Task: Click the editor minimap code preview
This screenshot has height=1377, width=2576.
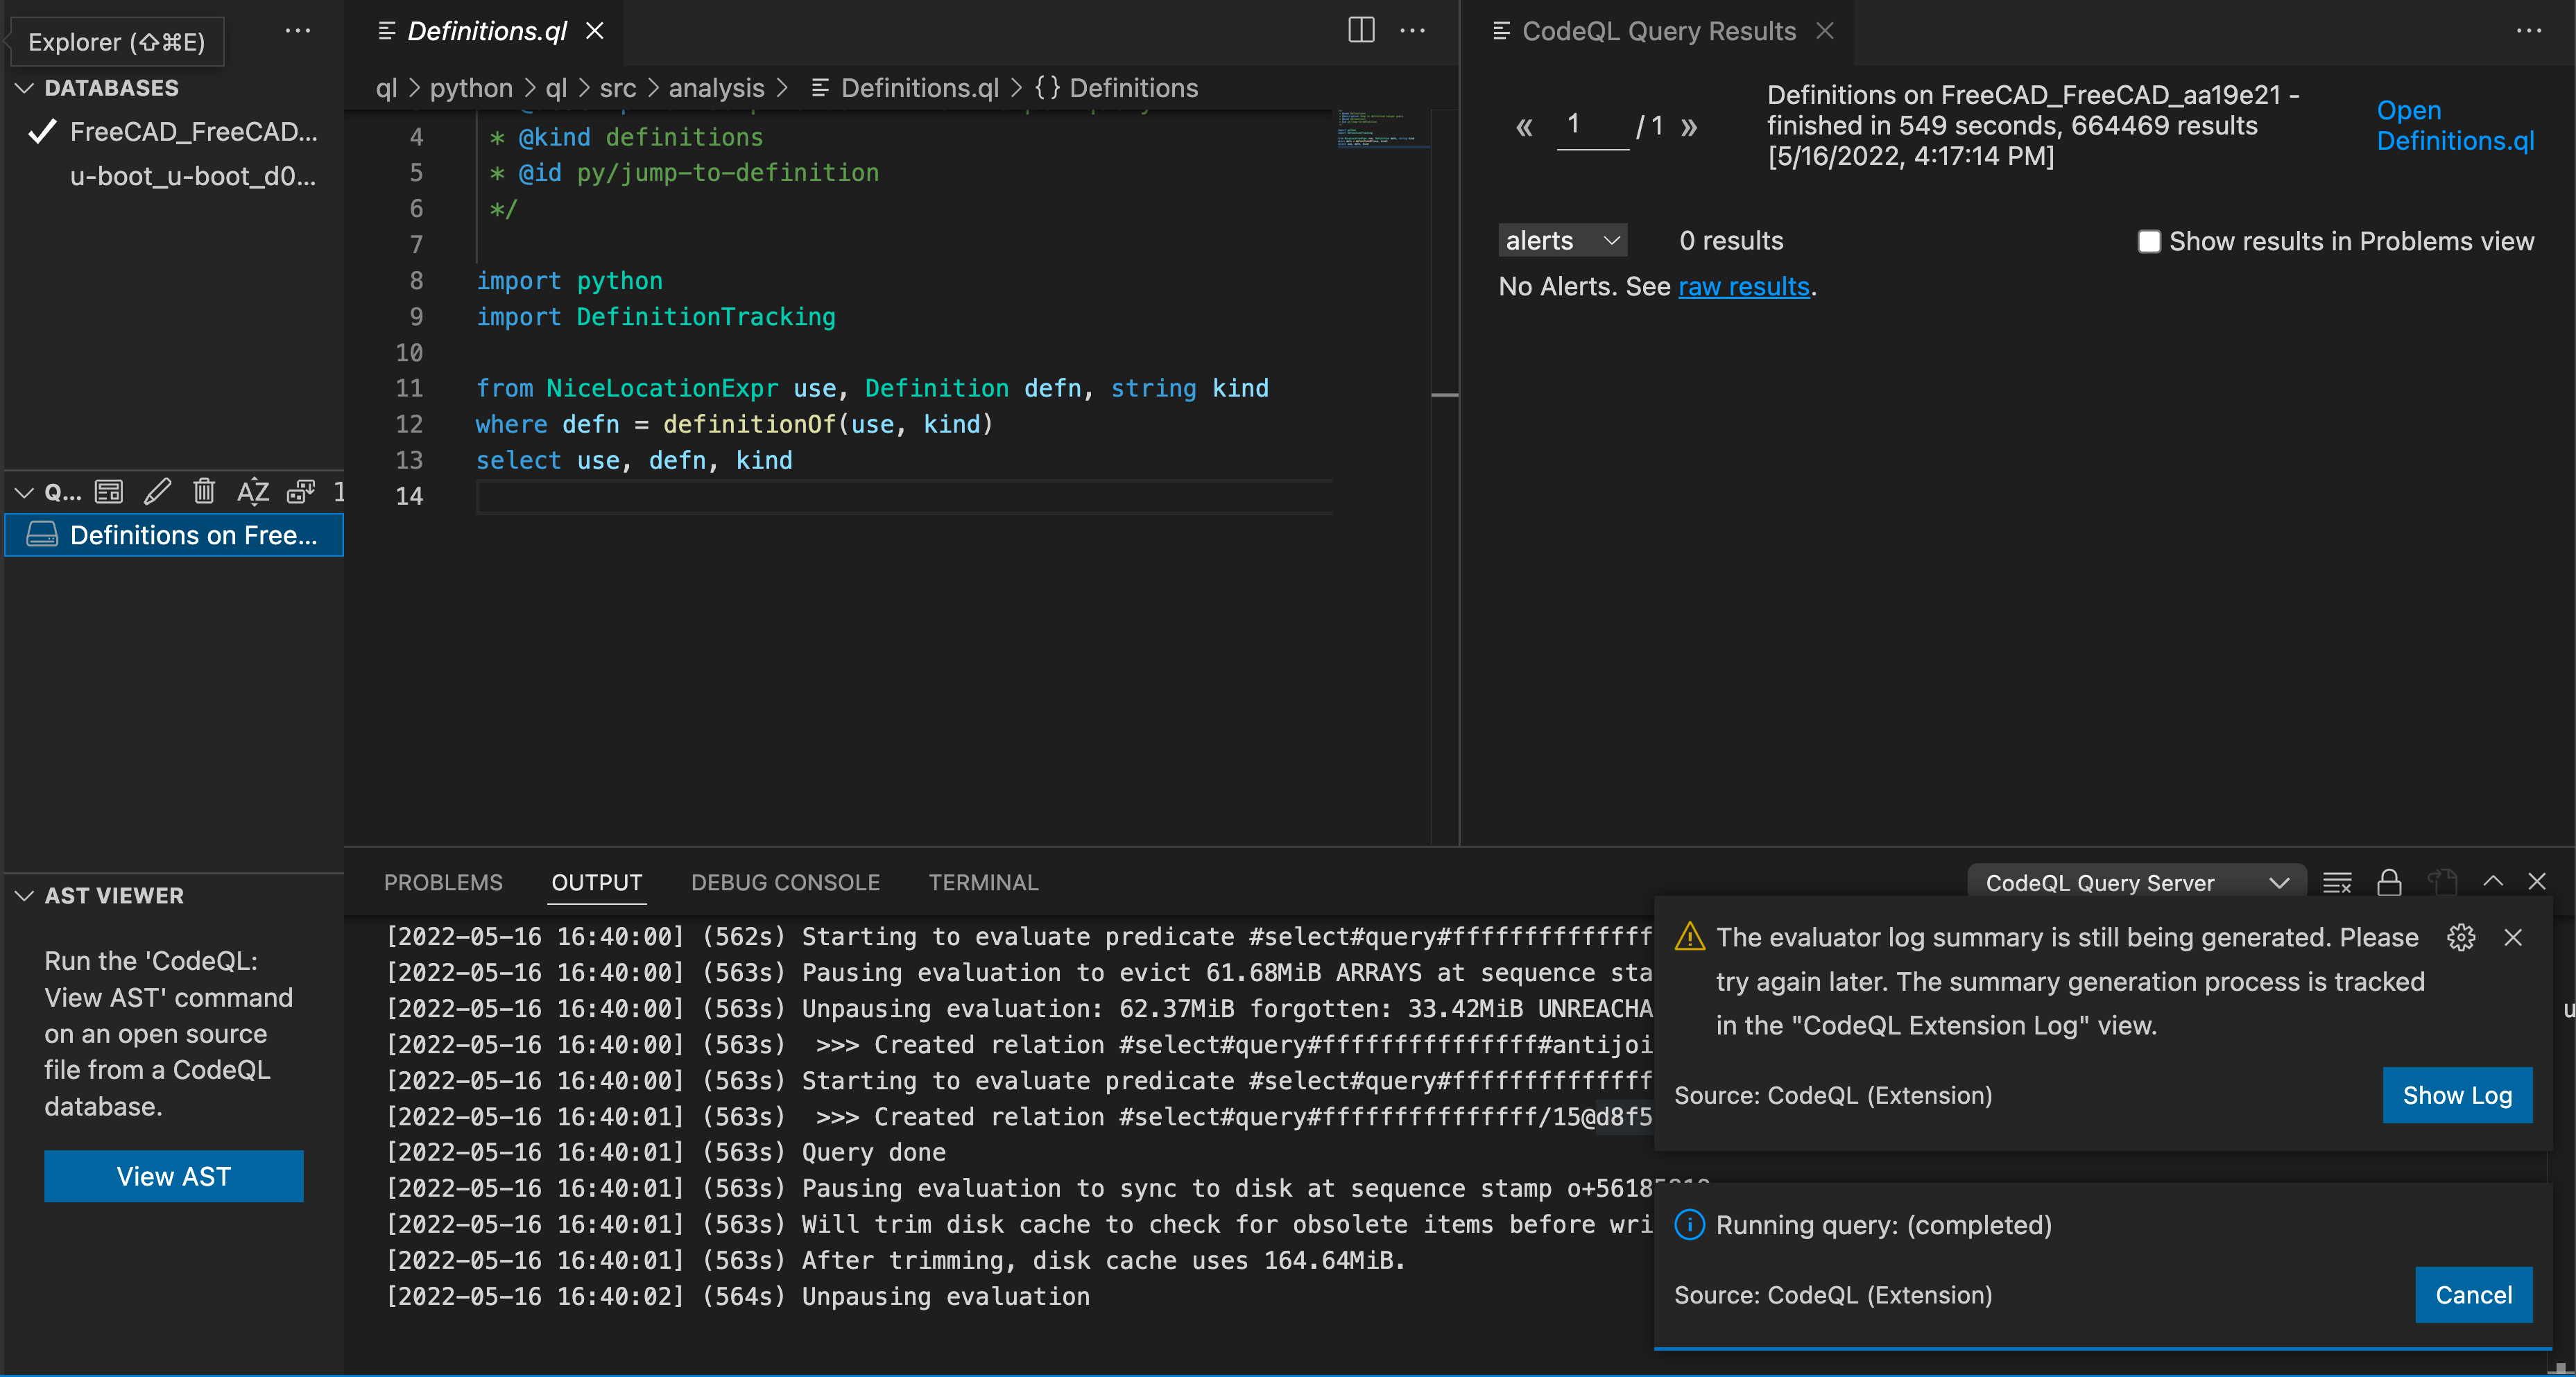Action: [1382, 130]
